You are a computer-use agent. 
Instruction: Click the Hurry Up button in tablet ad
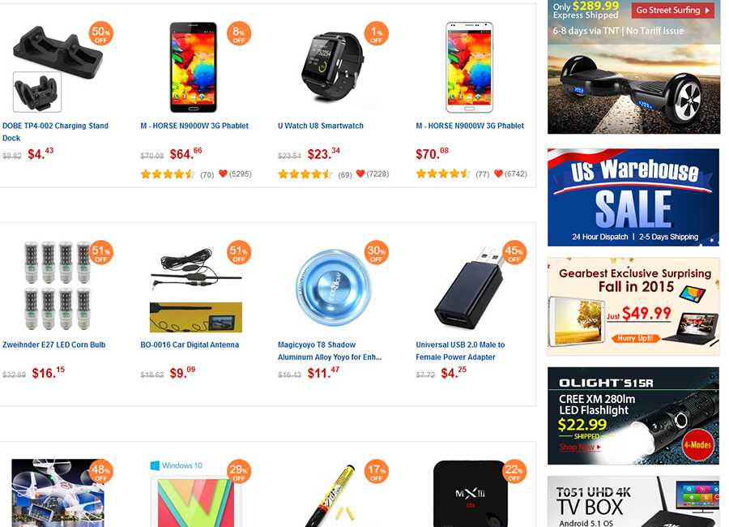coord(635,338)
